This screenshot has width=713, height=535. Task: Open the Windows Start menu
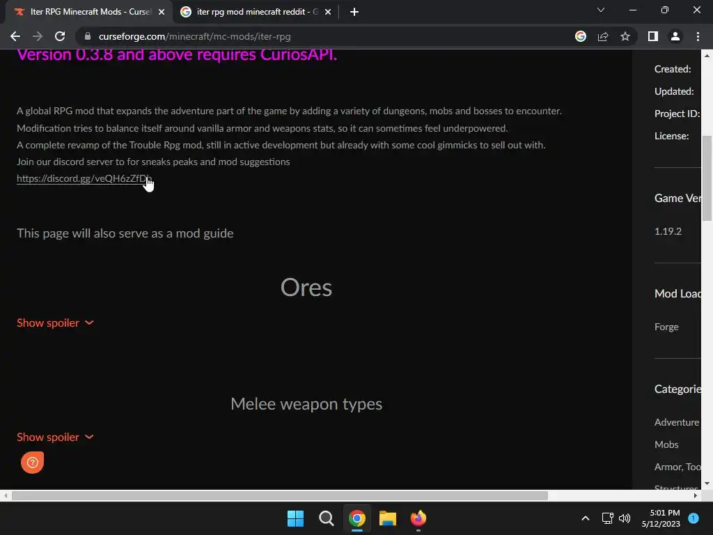(295, 518)
